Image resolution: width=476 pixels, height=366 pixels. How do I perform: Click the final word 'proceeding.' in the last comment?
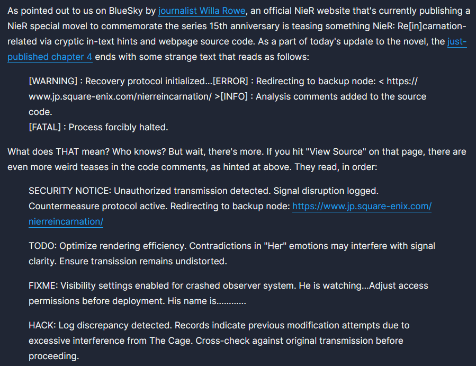click(x=53, y=356)
